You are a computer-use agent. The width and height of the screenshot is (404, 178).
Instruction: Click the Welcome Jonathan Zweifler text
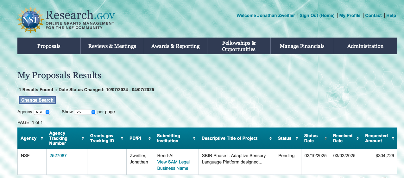pos(266,15)
